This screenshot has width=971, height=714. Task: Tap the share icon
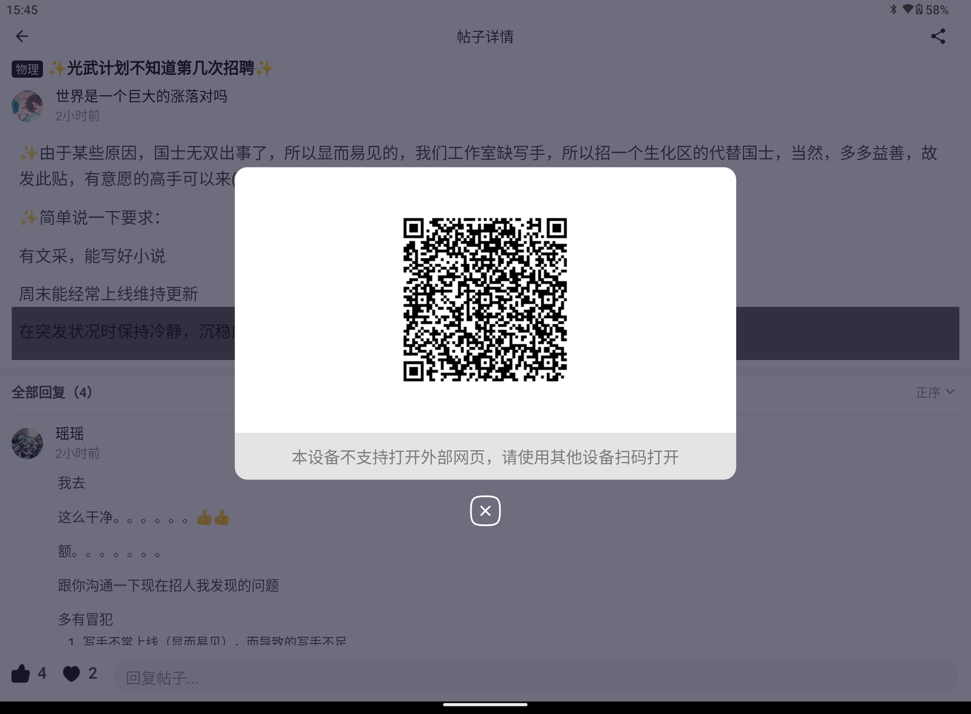[938, 36]
